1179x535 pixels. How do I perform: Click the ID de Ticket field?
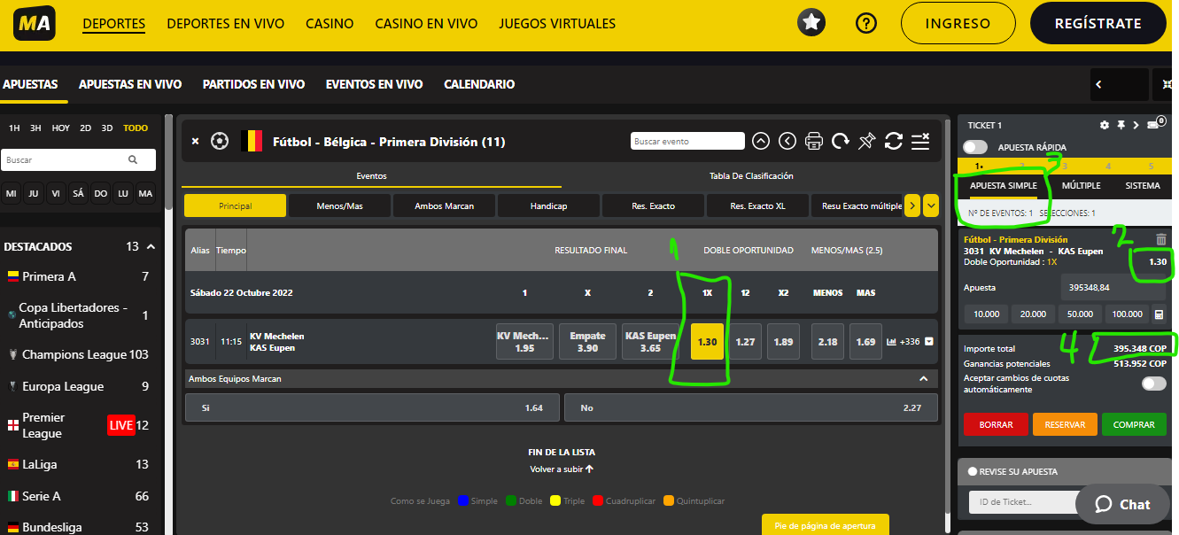[x=1021, y=502]
